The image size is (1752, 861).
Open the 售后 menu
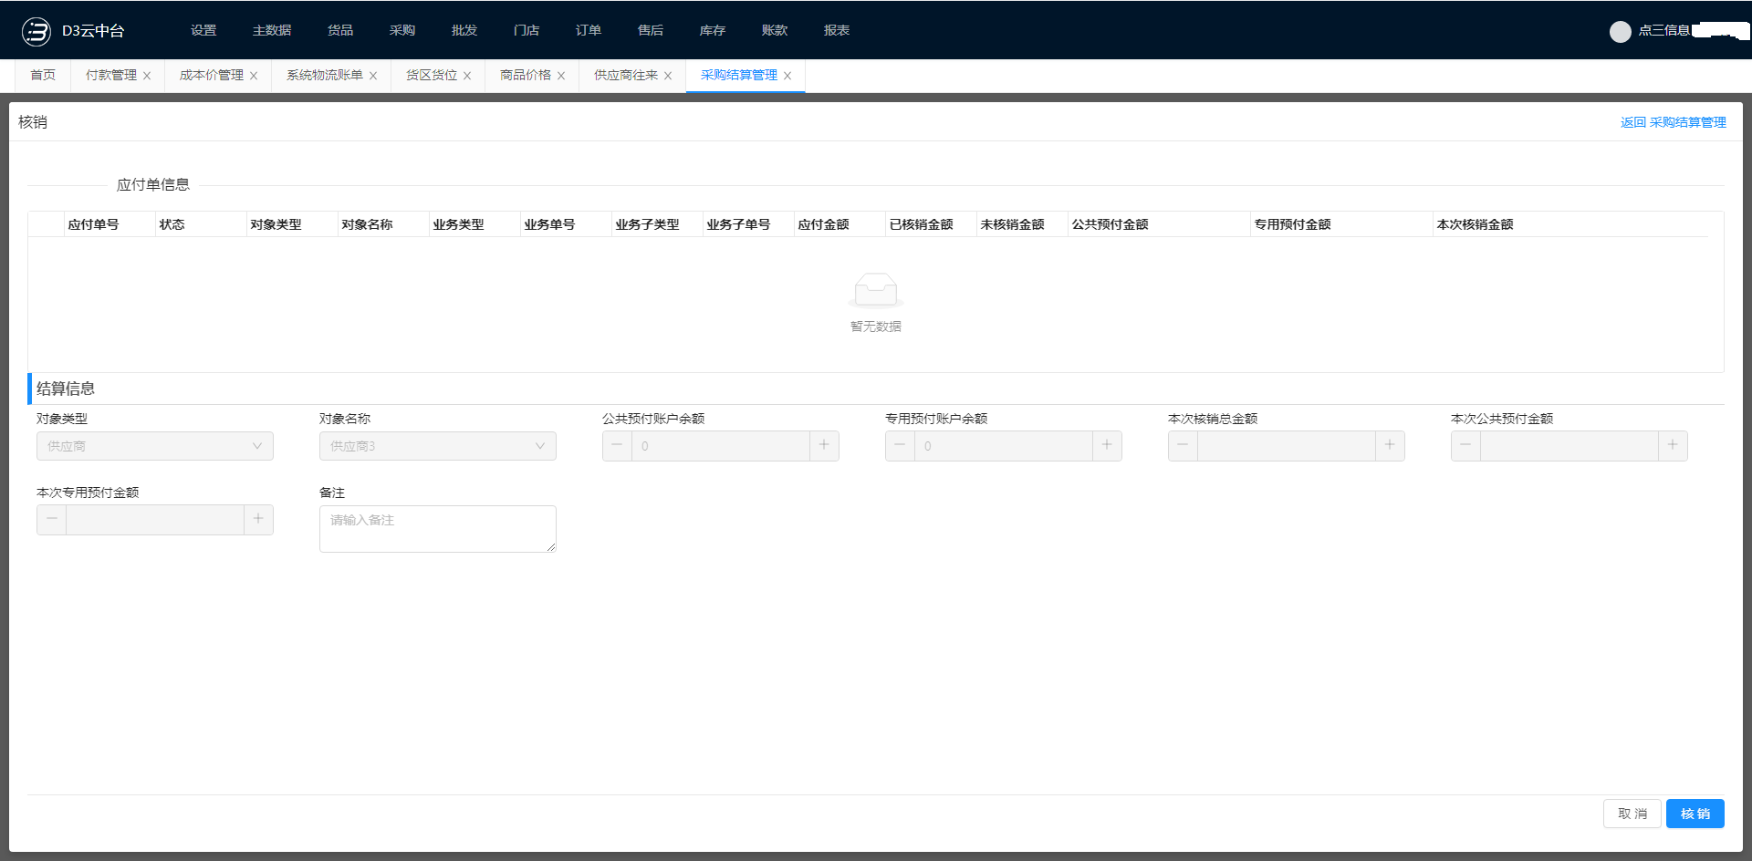651,30
